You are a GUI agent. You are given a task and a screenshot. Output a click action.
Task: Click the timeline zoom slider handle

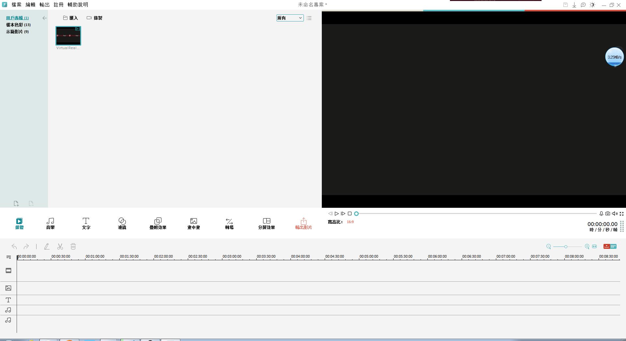[x=566, y=247]
